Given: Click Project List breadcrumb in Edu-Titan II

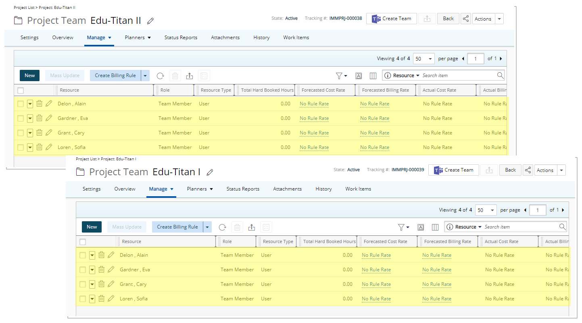Looking at the screenshot, I should pos(25,8).
